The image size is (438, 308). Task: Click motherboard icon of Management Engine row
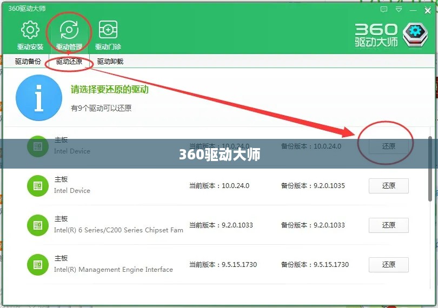pos(38,264)
